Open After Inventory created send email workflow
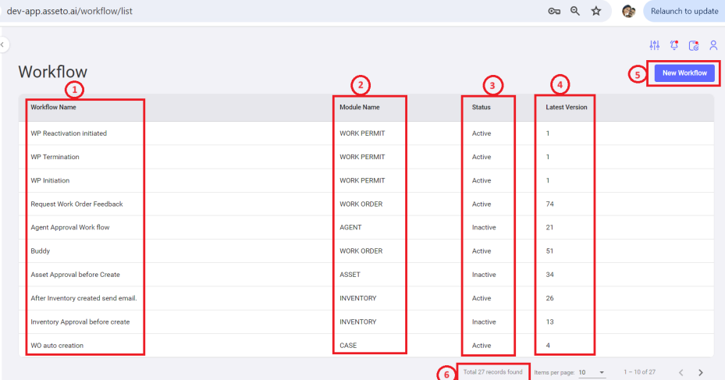This screenshot has width=725, height=380. [x=84, y=298]
